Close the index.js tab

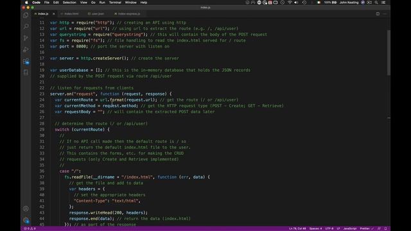(x=54, y=13)
